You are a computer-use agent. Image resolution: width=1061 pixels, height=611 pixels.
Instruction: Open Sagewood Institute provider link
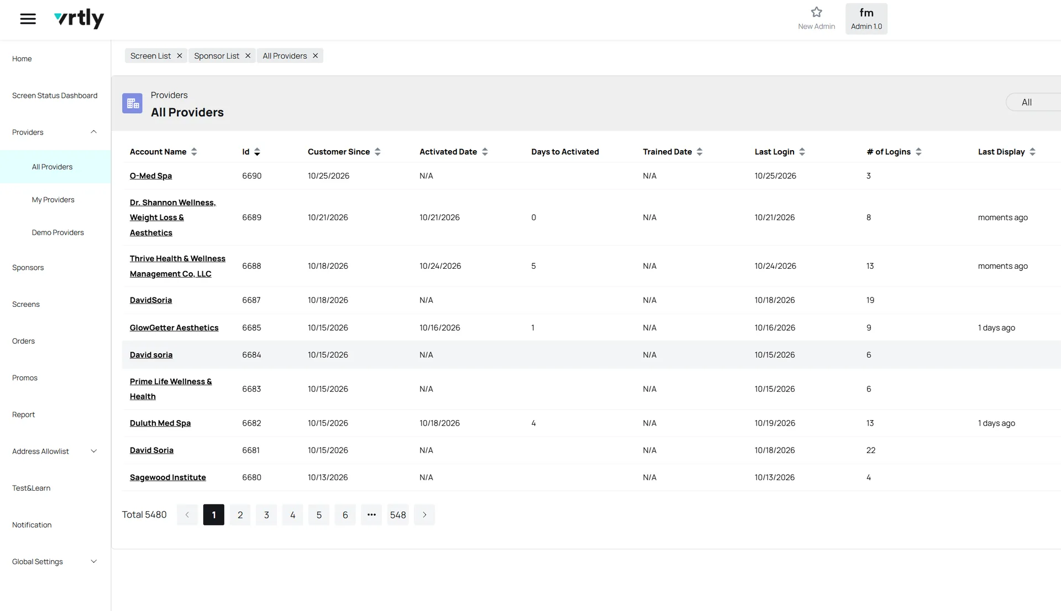point(168,477)
